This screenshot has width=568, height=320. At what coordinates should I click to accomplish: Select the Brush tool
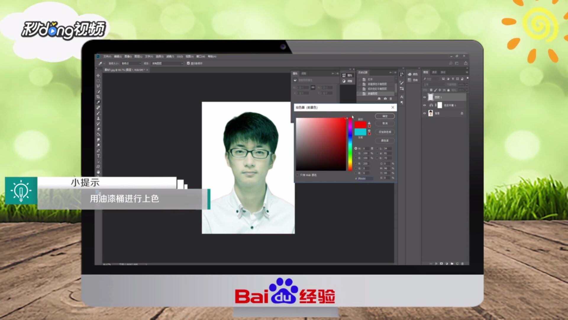98,113
